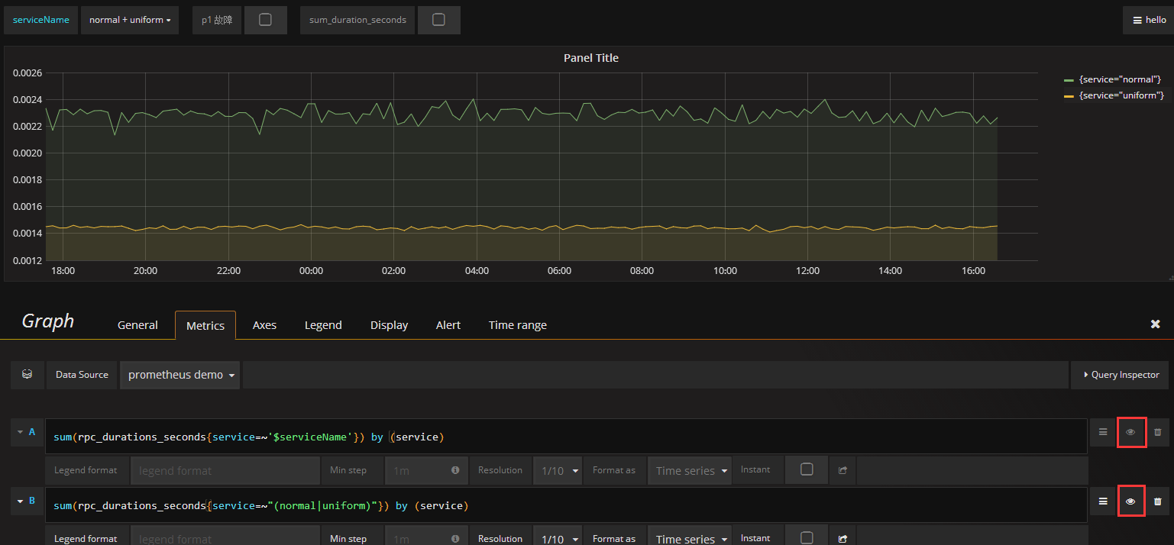
Task: Open the options menu icon for query A
Action: click(1101, 432)
